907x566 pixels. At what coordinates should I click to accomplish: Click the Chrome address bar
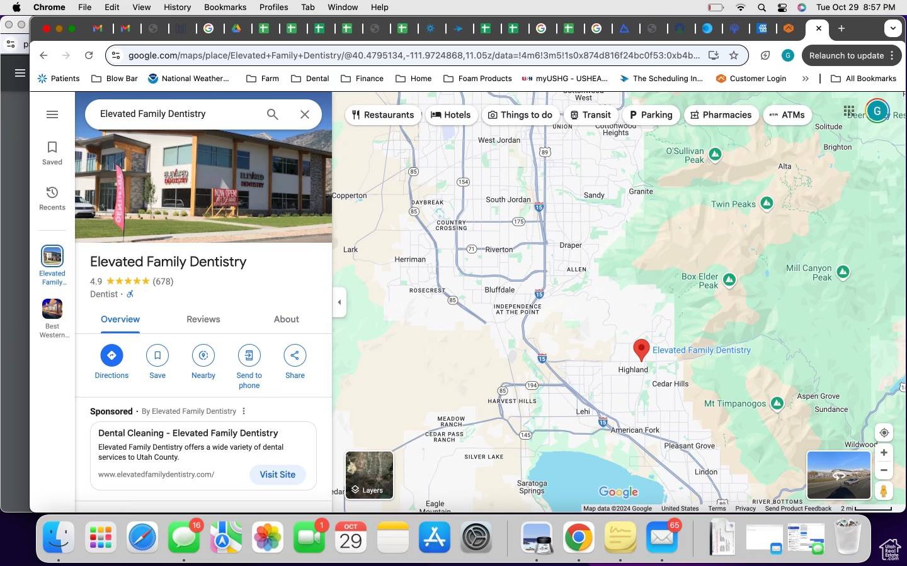pyautogui.click(x=413, y=55)
